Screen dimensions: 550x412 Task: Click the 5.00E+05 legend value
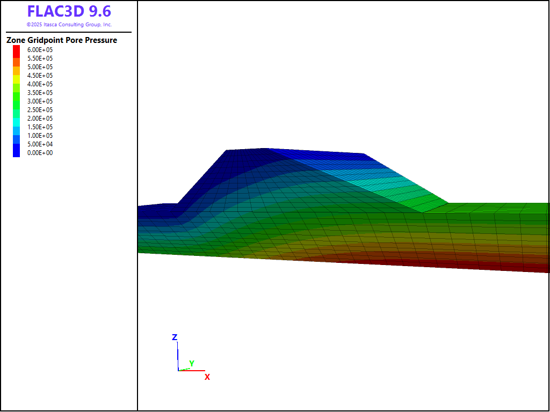(40, 67)
